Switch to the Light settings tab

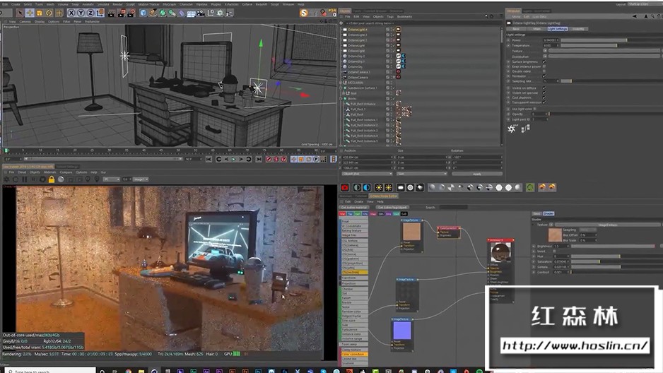558,29
